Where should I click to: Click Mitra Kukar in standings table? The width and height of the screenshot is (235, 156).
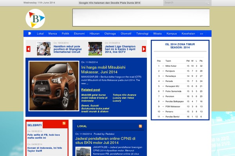coord(171,66)
